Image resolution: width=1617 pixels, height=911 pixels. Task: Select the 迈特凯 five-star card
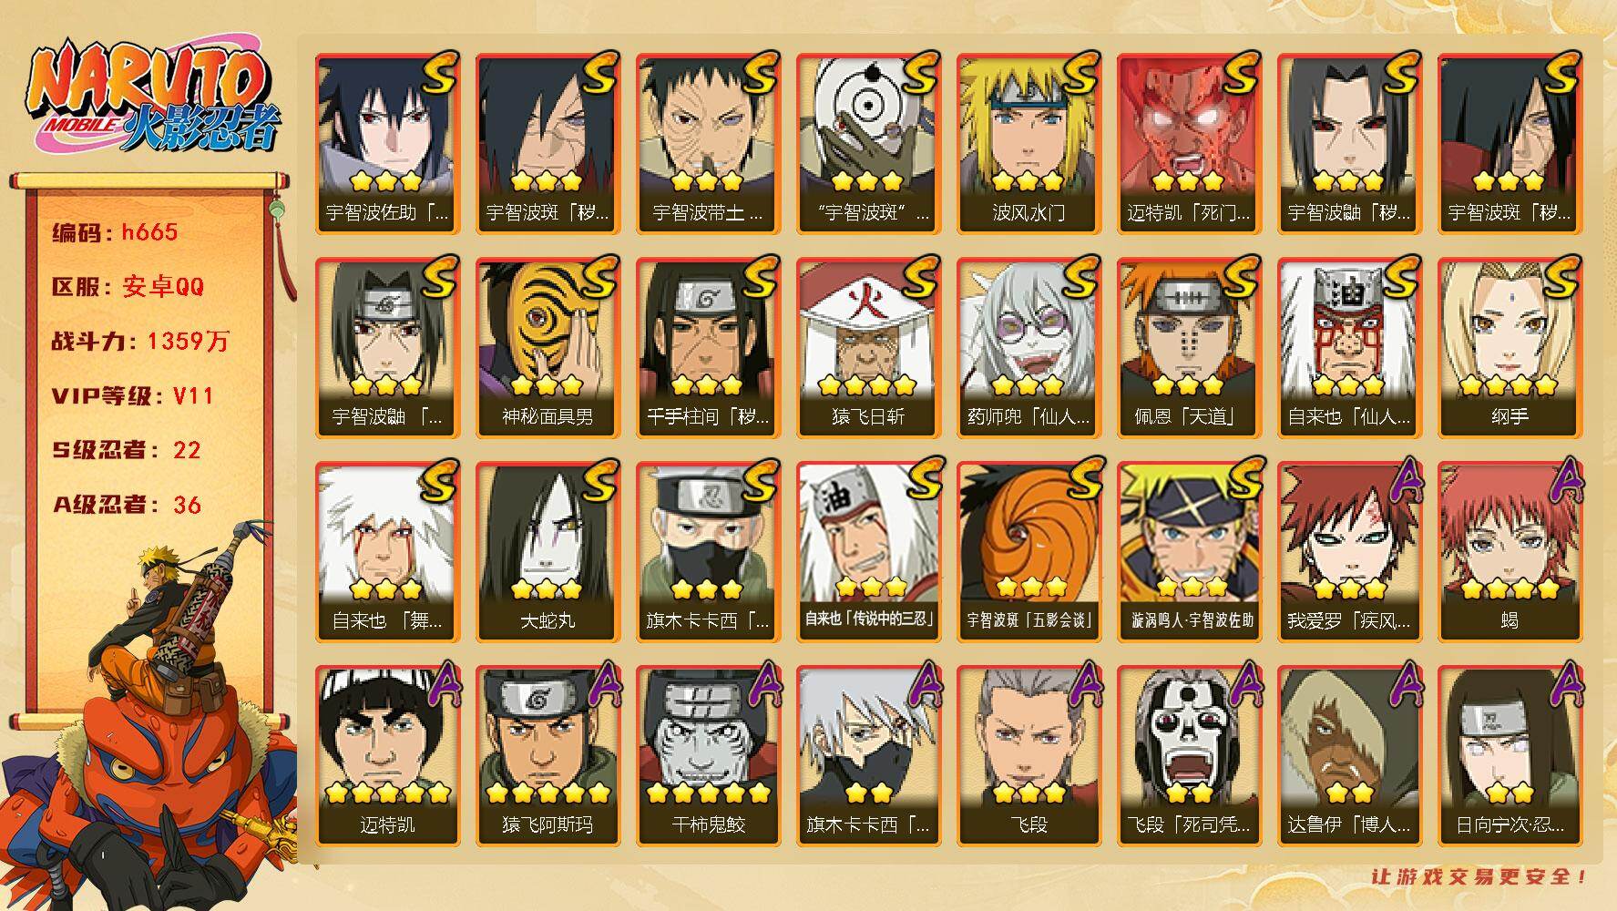(x=387, y=756)
